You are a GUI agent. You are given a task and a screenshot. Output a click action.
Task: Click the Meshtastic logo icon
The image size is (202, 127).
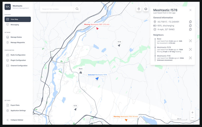pos(8,7)
